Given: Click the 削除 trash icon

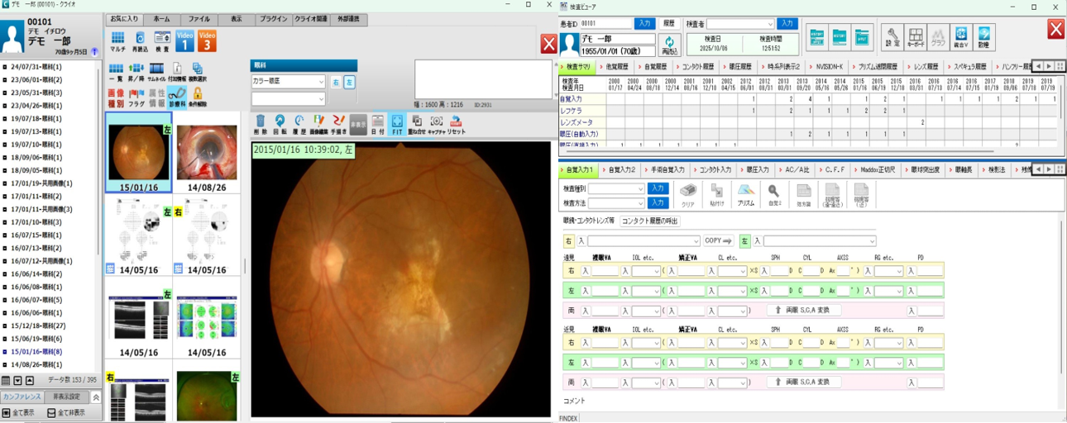Looking at the screenshot, I should pos(261,125).
